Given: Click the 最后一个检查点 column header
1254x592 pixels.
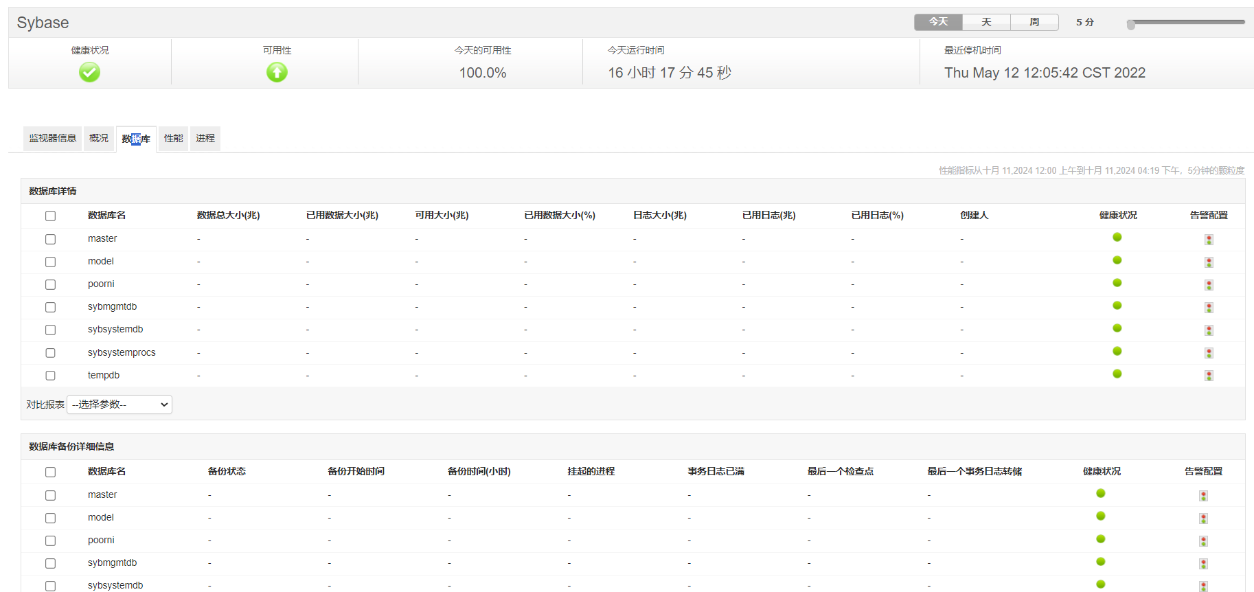Looking at the screenshot, I should tap(841, 471).
